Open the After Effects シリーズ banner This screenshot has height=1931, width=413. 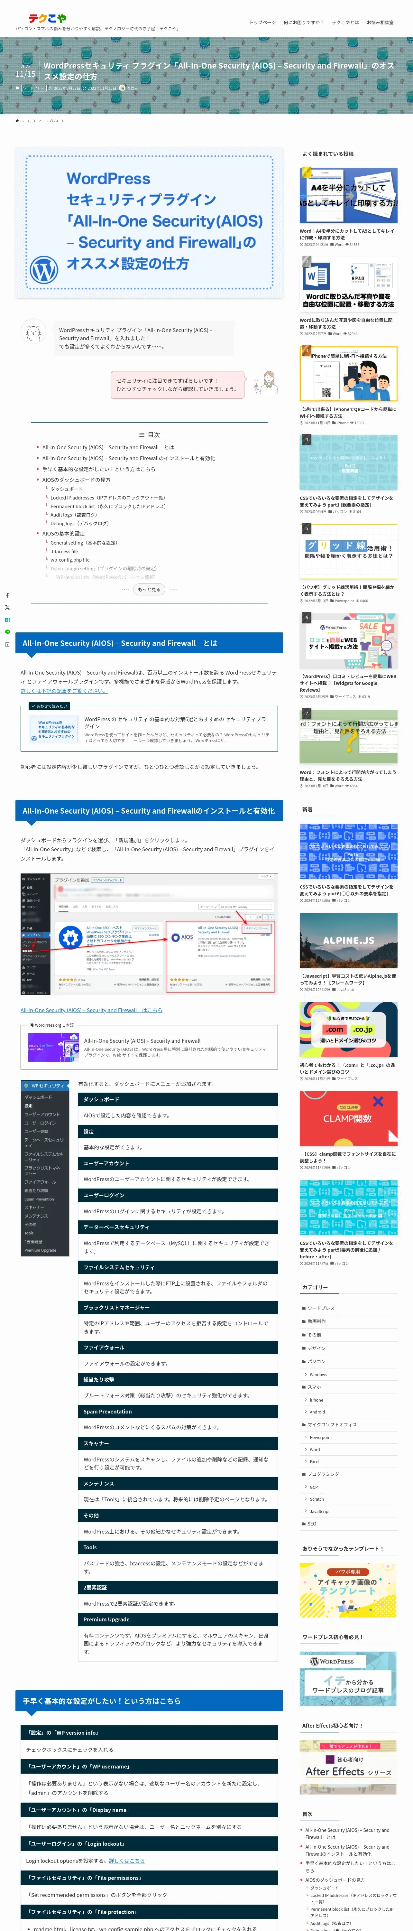click(x=349, y=1767)
